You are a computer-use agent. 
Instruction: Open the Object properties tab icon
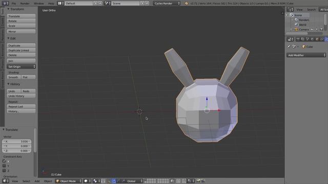pos(317,39)
